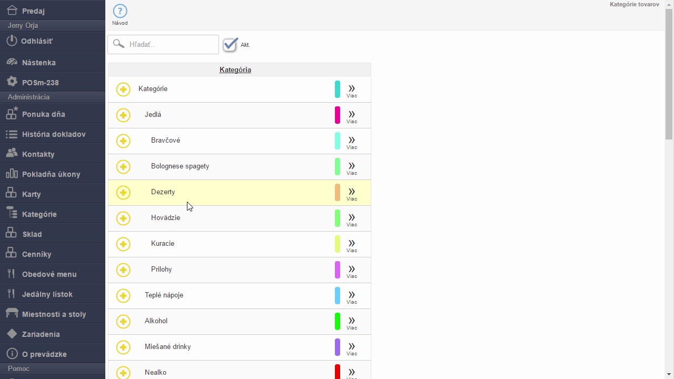Click the yellow swatch of Kuracie
The width and height of the screenshot is (674, 379).
[338, 244]
